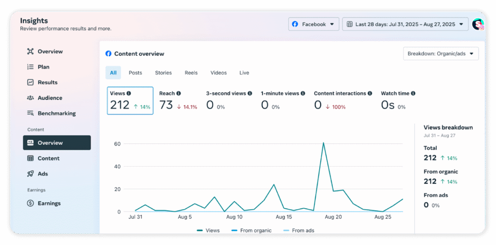Image resolution: width=496 pixels, height=245 pixels.
Task: Click the Overview network icon in sidebar
Action: click(x=31, y=51)
